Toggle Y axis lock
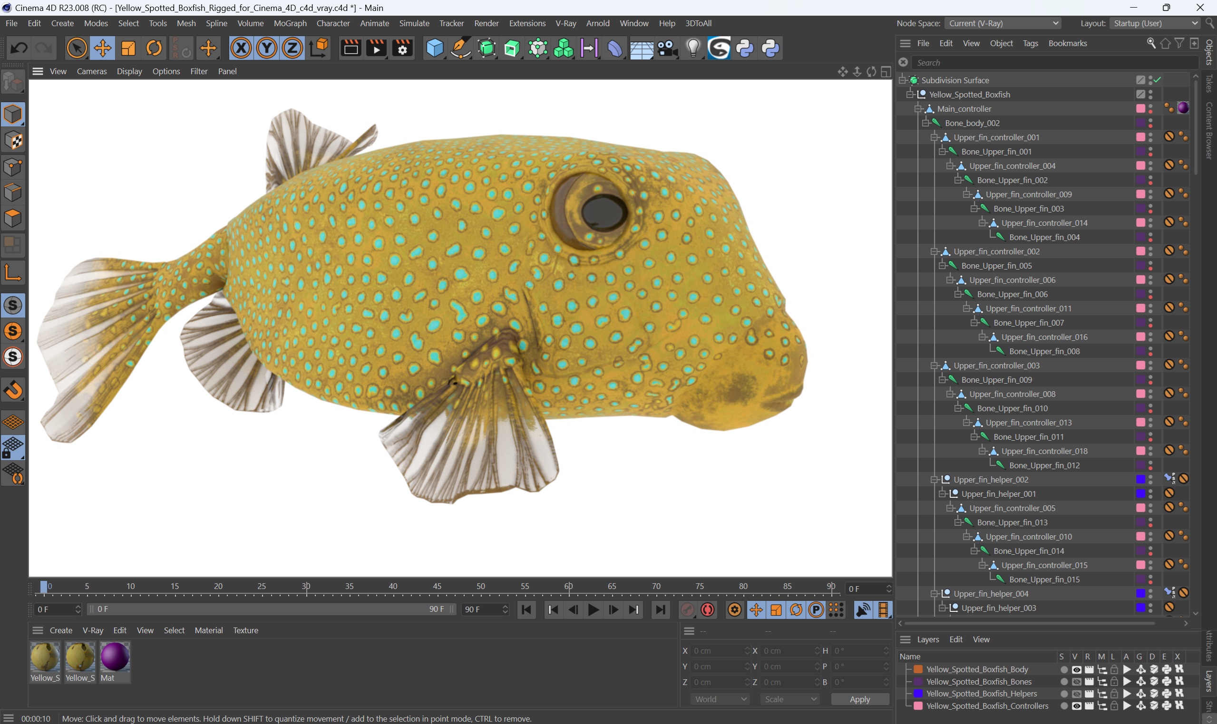 coord(267,48)
